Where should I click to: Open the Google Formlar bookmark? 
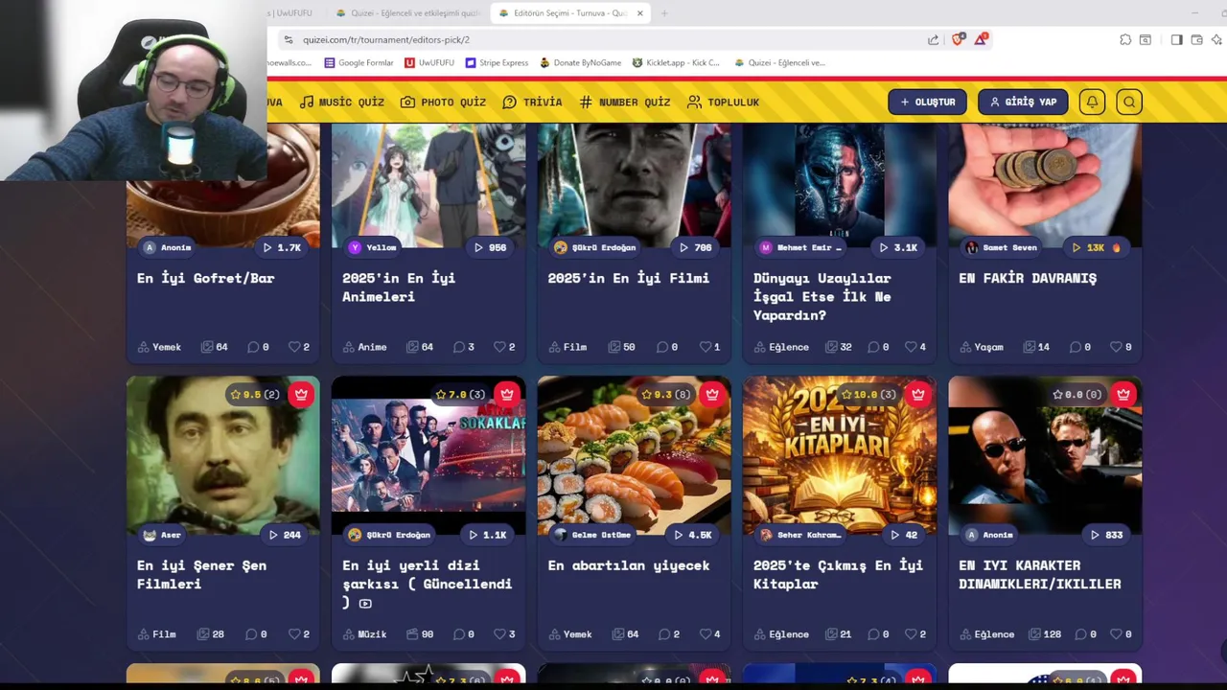pyautogui.click(x=359, y=62)
